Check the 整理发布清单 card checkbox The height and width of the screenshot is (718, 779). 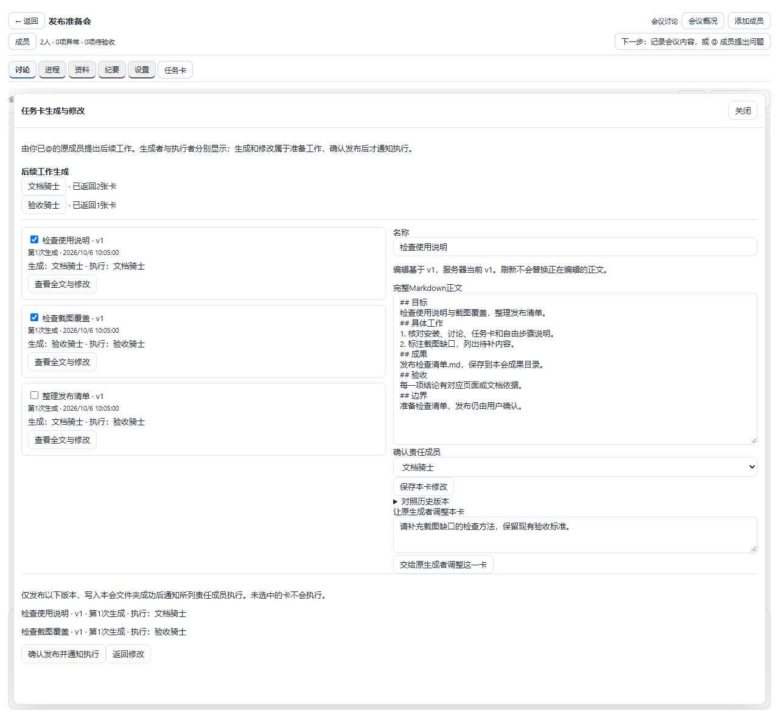point(35,396)
